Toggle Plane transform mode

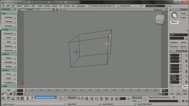[185, 91]
